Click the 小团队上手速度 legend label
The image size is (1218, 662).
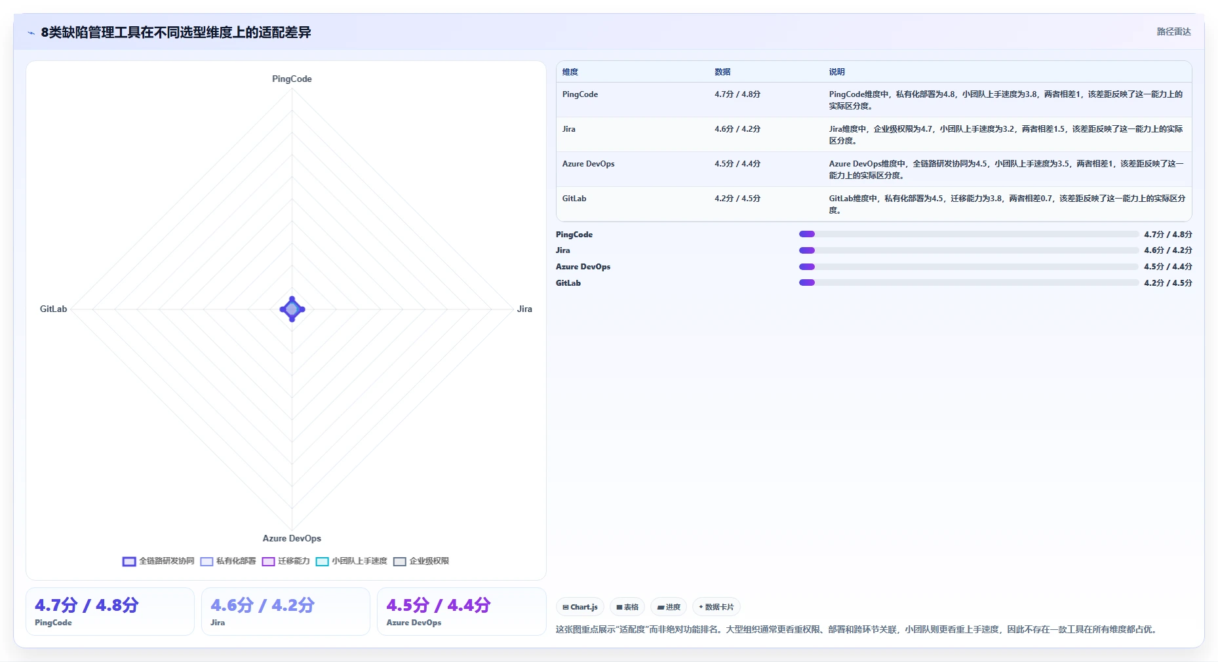(x=359, y=561)
